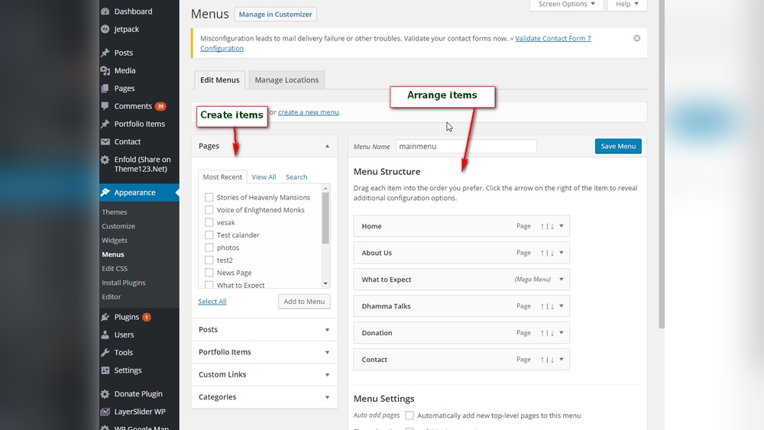Open the Help dropdown tab
The height and width of the screenshot is (430, 764).
tap(627, 5)
